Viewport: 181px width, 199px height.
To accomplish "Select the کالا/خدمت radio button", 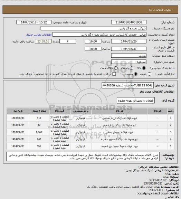I will [116, 68].
